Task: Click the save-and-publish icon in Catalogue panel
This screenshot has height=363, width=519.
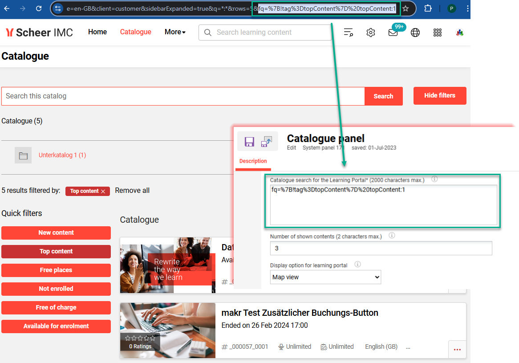Action: [267, 142]
